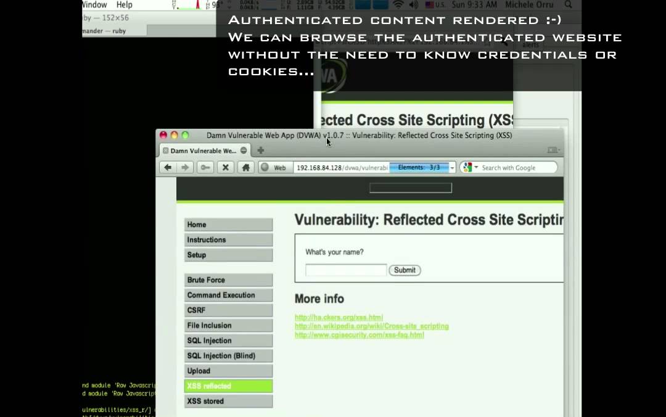The height and width of the screenshot is (417, 666).
Task: Open closed tabs trash icon
Action: (x=553, y=150)
